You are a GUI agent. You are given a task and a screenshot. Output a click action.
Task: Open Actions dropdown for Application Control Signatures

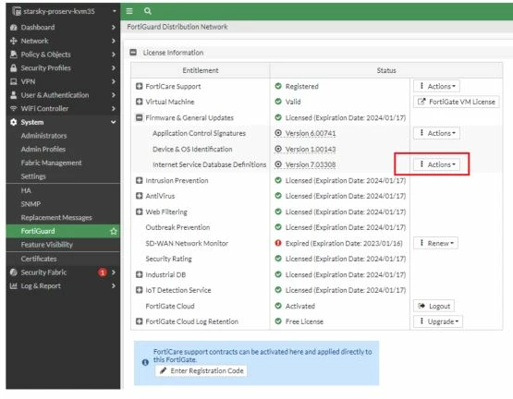436,133
